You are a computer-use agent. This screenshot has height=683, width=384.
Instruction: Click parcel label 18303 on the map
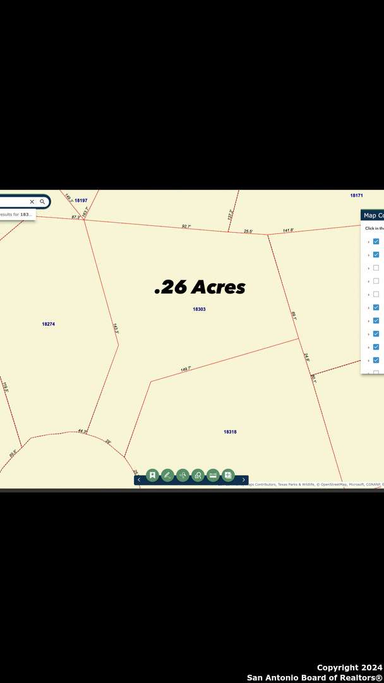(x=199, y=309)
